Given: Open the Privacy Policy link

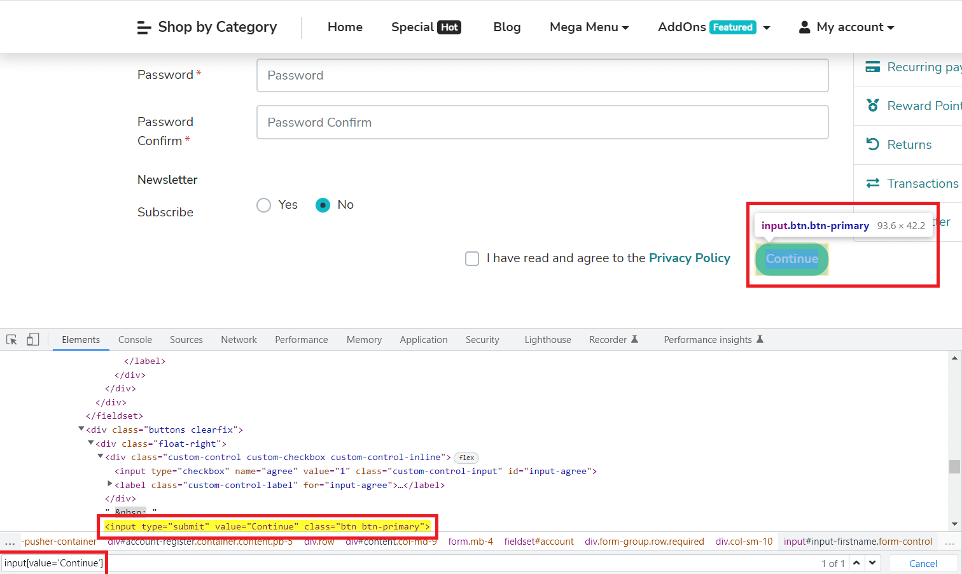Looking at the screenshot, I should tap(690, 258).
